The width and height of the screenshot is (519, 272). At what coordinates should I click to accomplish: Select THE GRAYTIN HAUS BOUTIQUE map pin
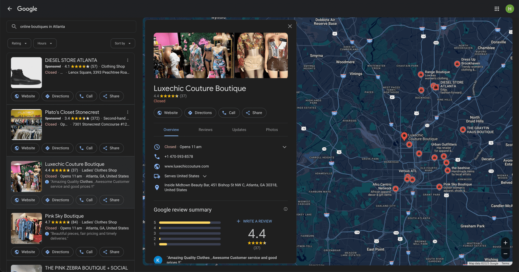(463, 130)
